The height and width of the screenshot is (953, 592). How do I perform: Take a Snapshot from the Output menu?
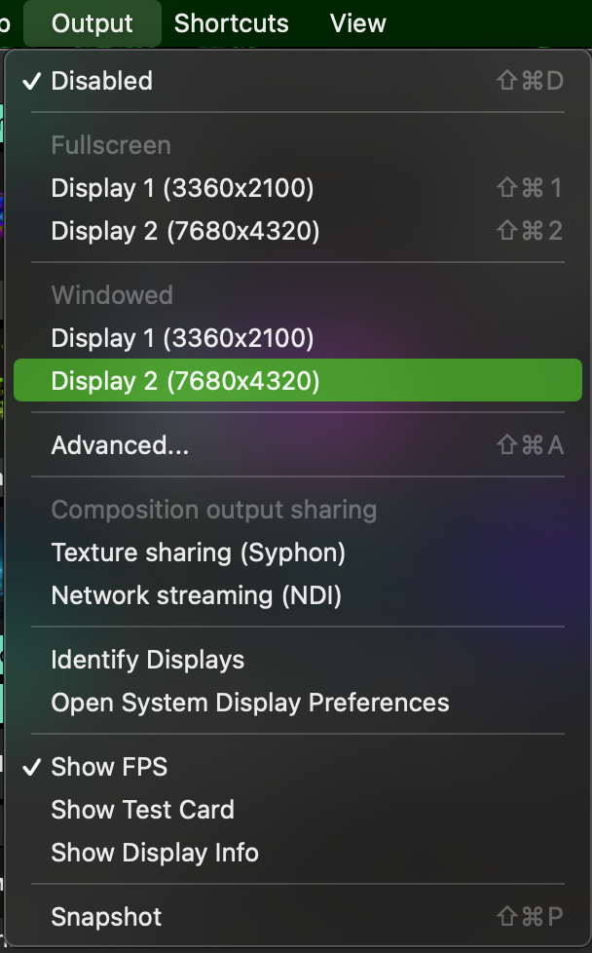[x=106, y=917]
